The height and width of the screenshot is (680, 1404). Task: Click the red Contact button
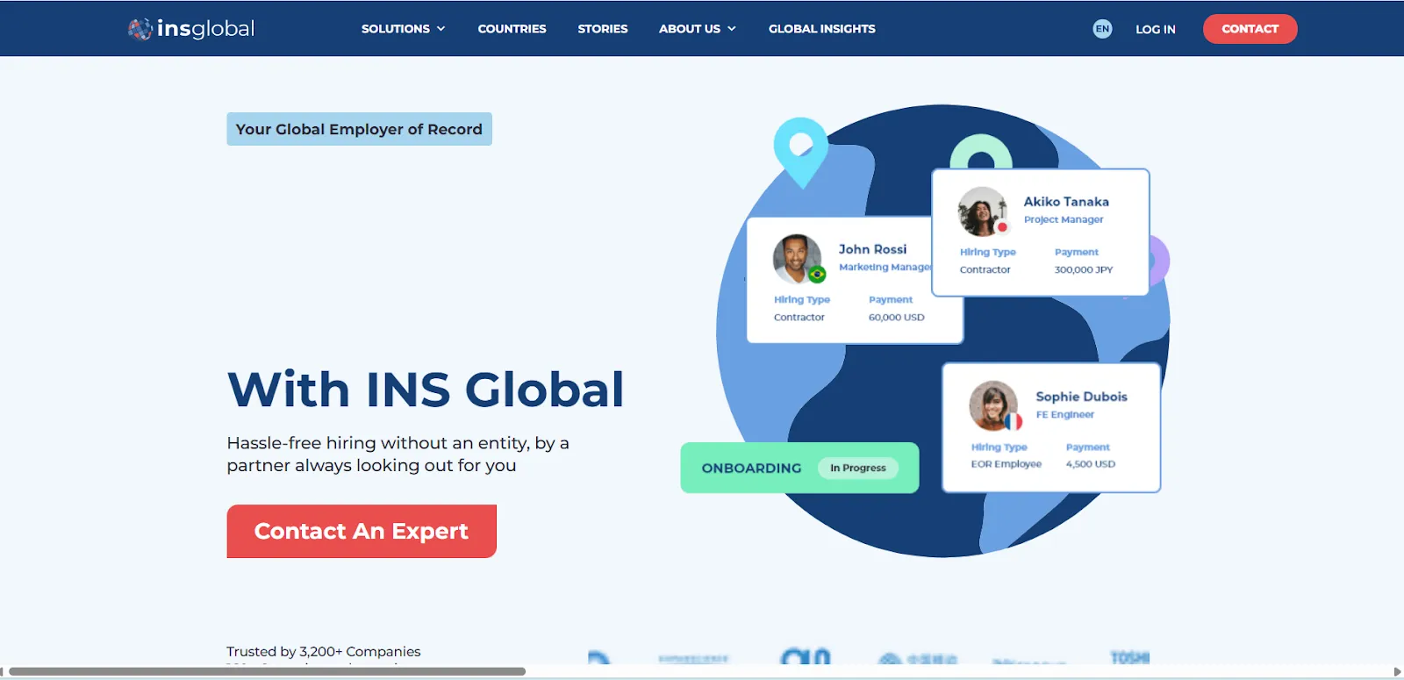(x=1250, y=29)
